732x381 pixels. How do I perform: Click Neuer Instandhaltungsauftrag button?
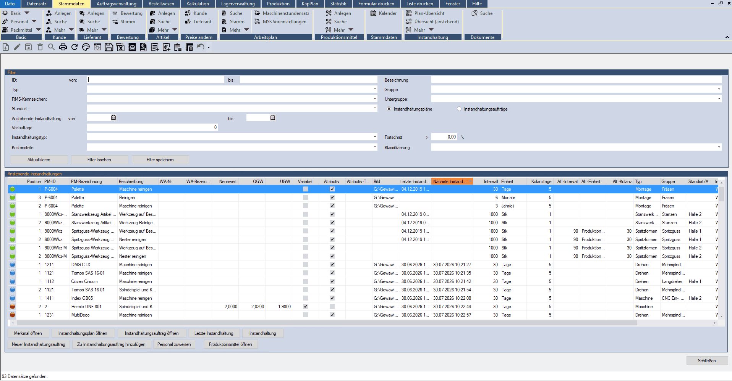pyautogui.click(x=39, y=344)
